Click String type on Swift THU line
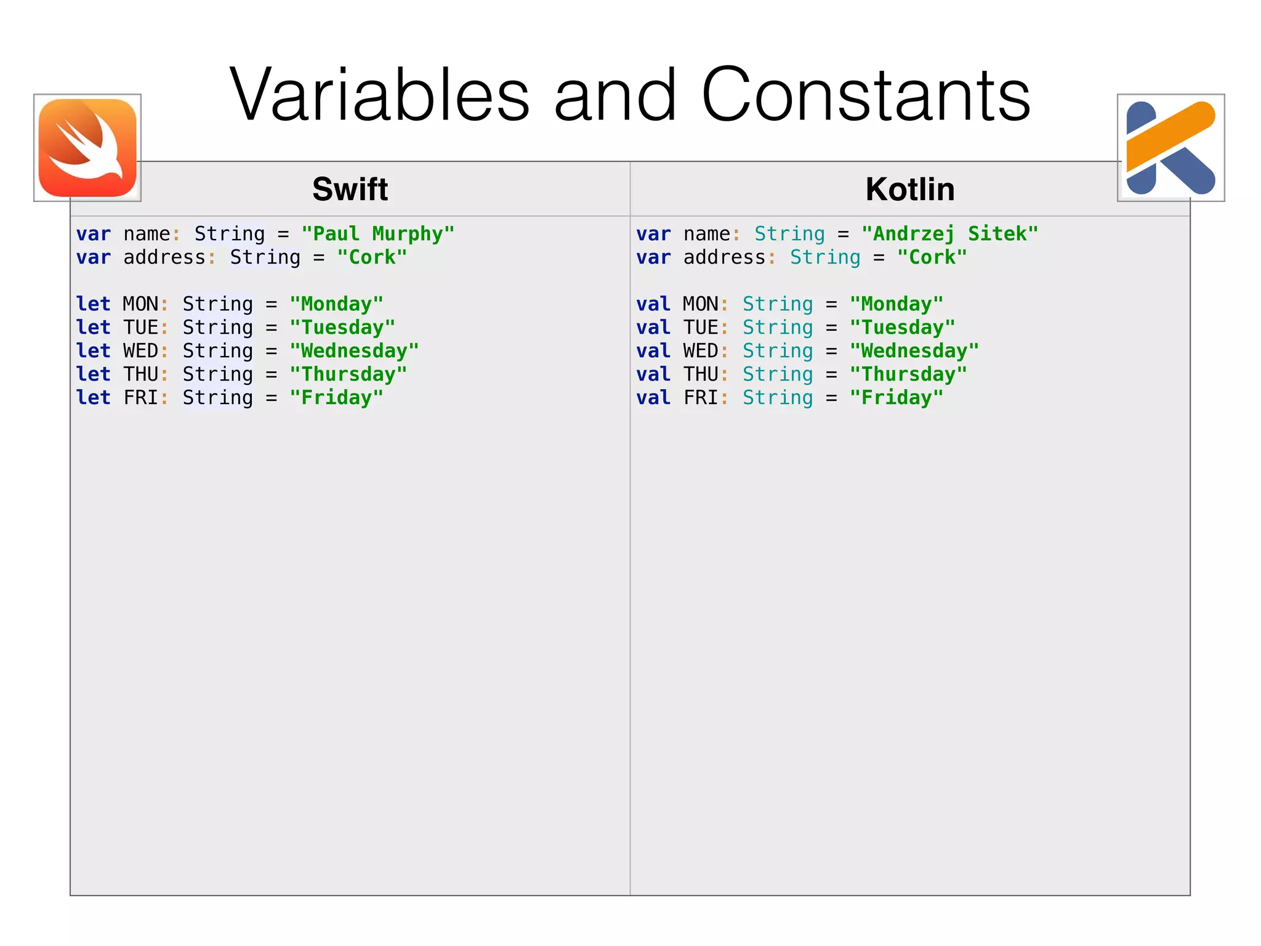 click(217, 374)
